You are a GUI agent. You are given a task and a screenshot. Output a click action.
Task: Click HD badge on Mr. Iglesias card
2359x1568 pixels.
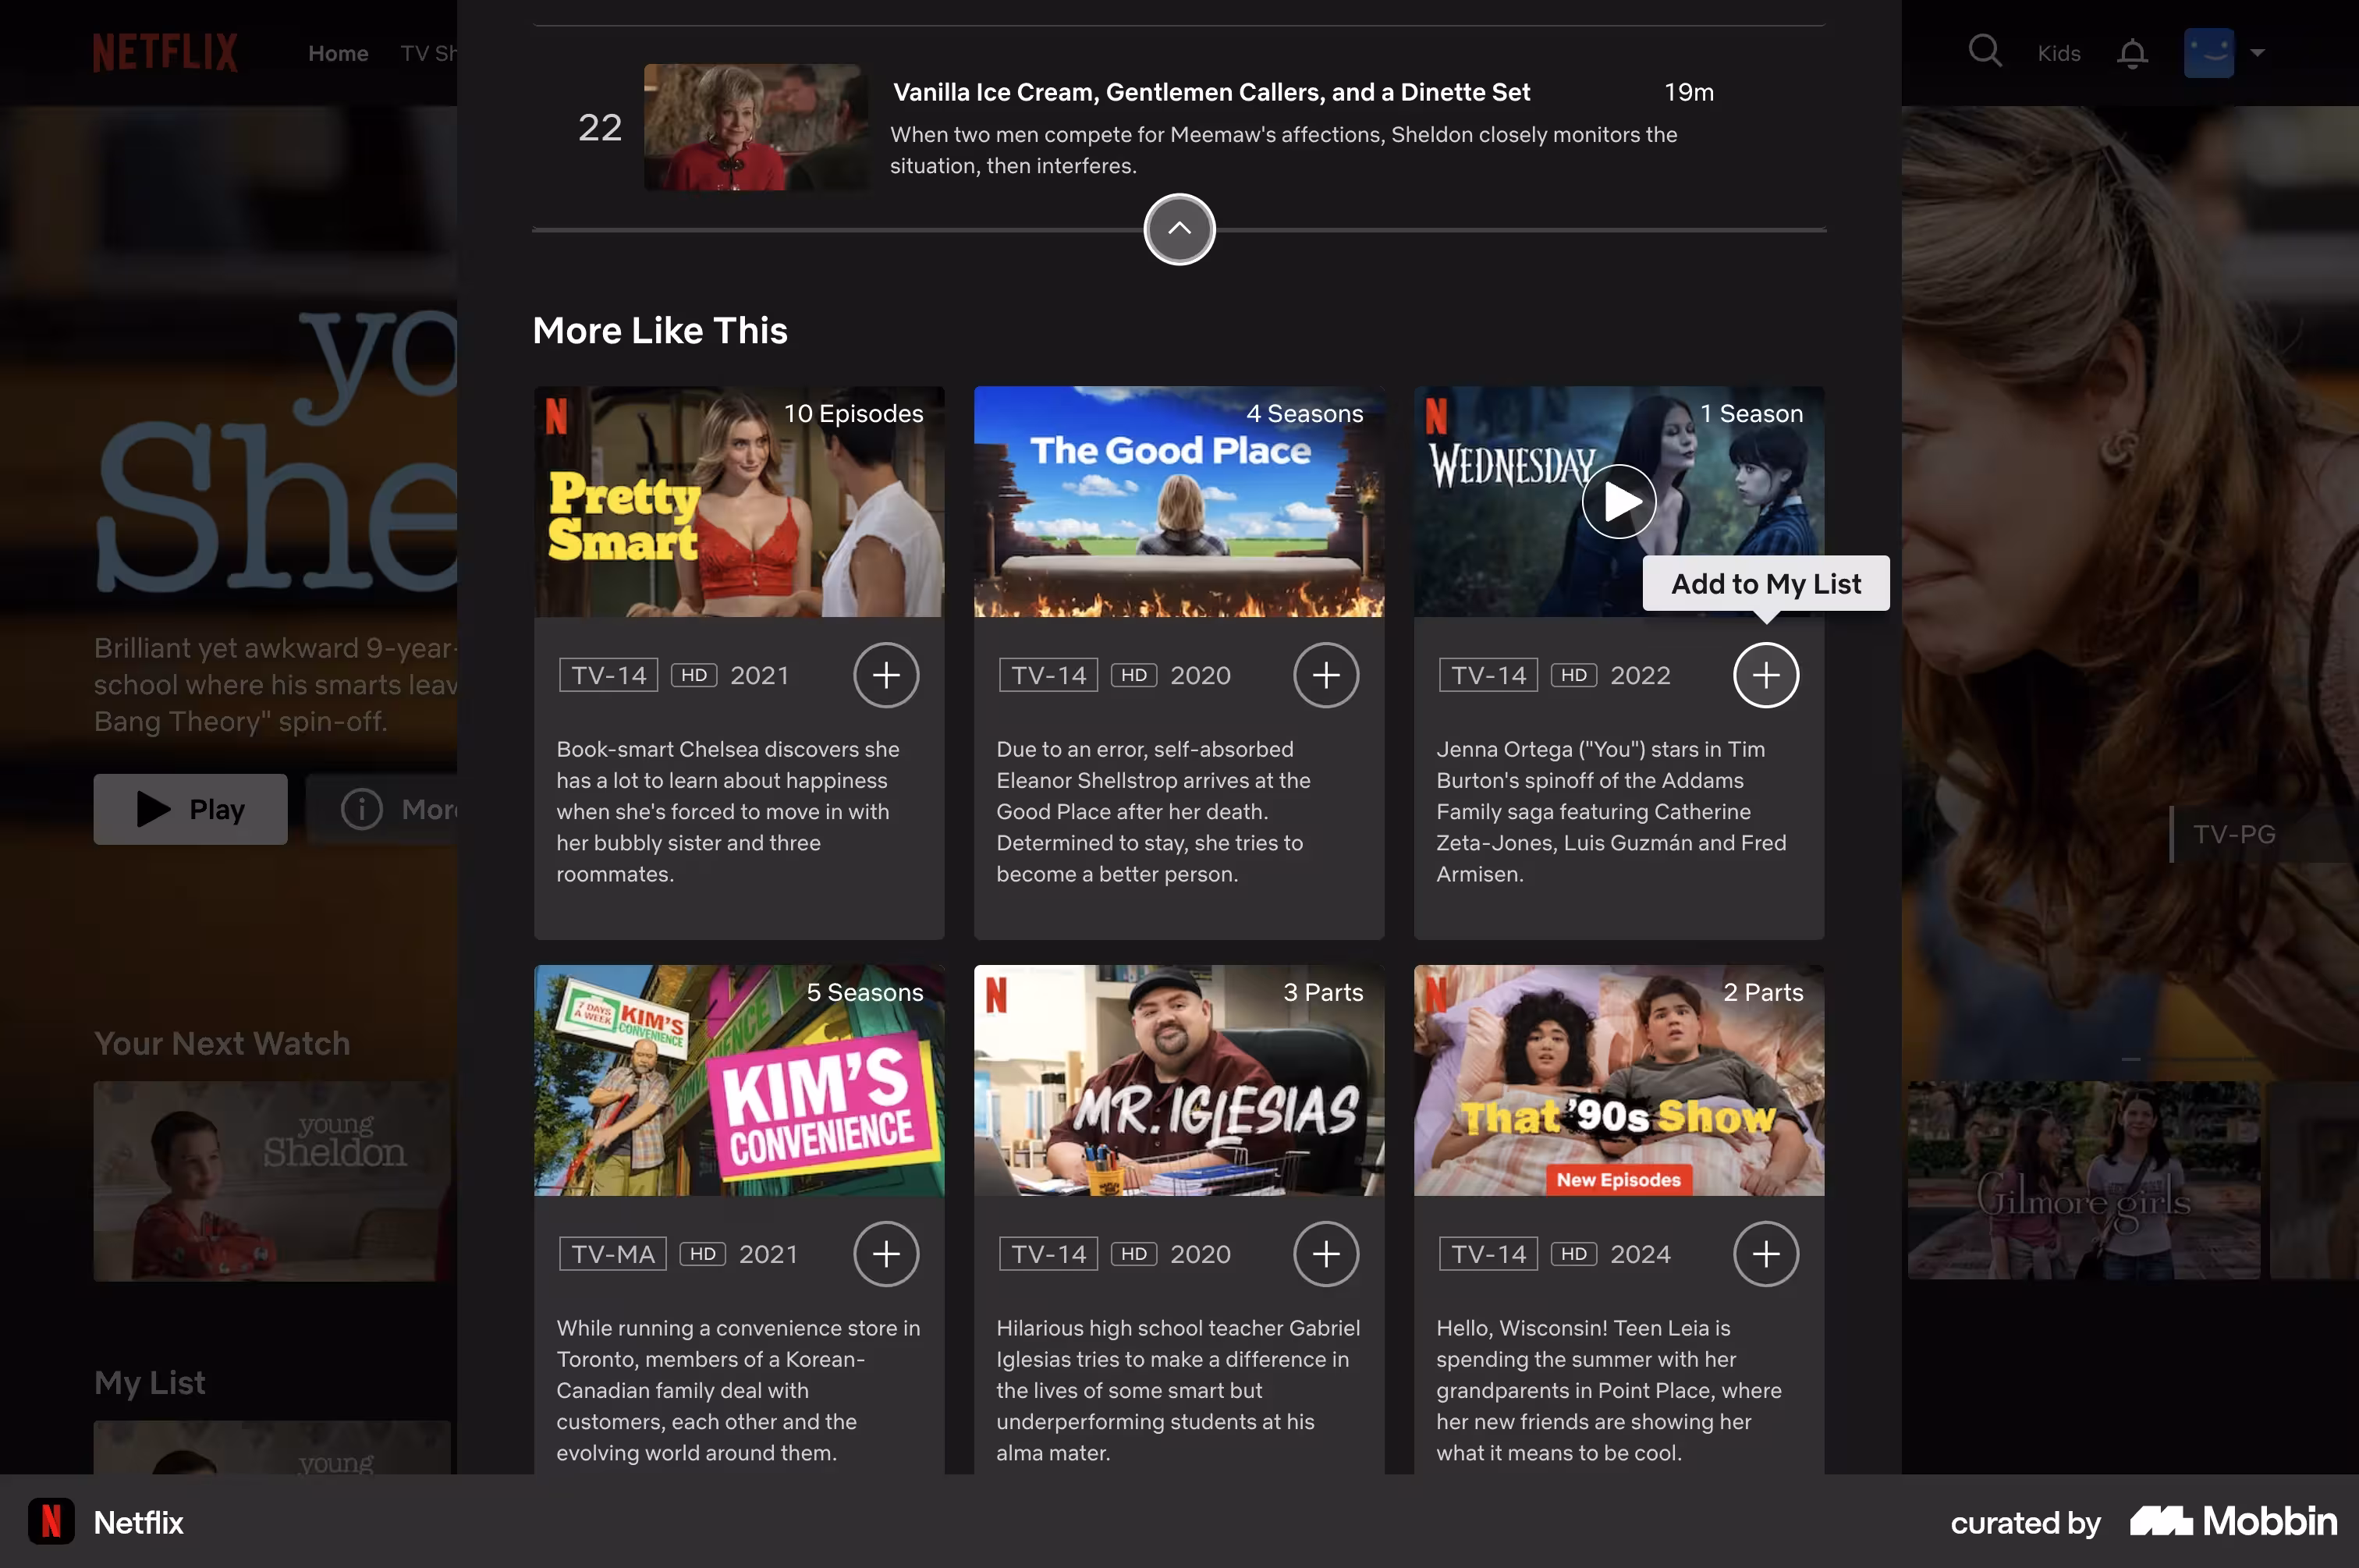pos(1134,1254)
